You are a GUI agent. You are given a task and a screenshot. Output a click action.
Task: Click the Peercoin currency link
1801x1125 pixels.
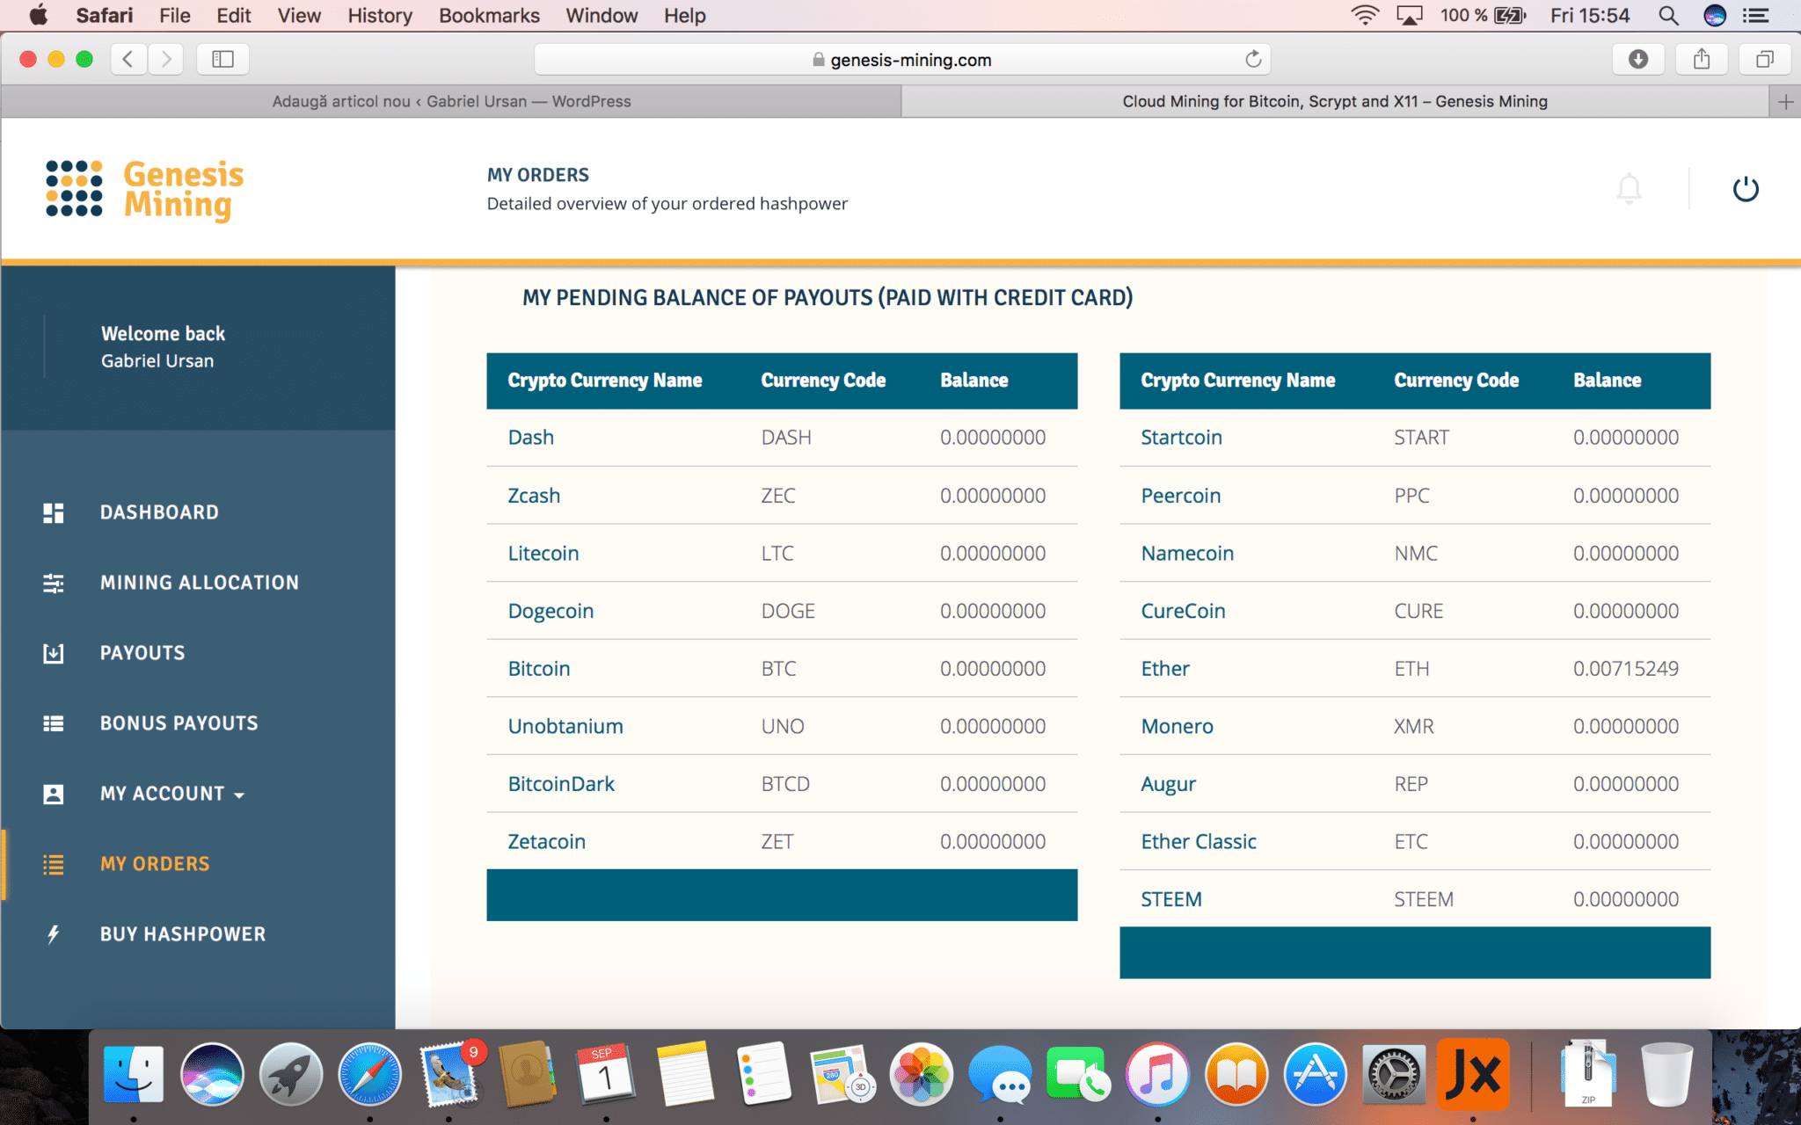tap(1180, 496)
